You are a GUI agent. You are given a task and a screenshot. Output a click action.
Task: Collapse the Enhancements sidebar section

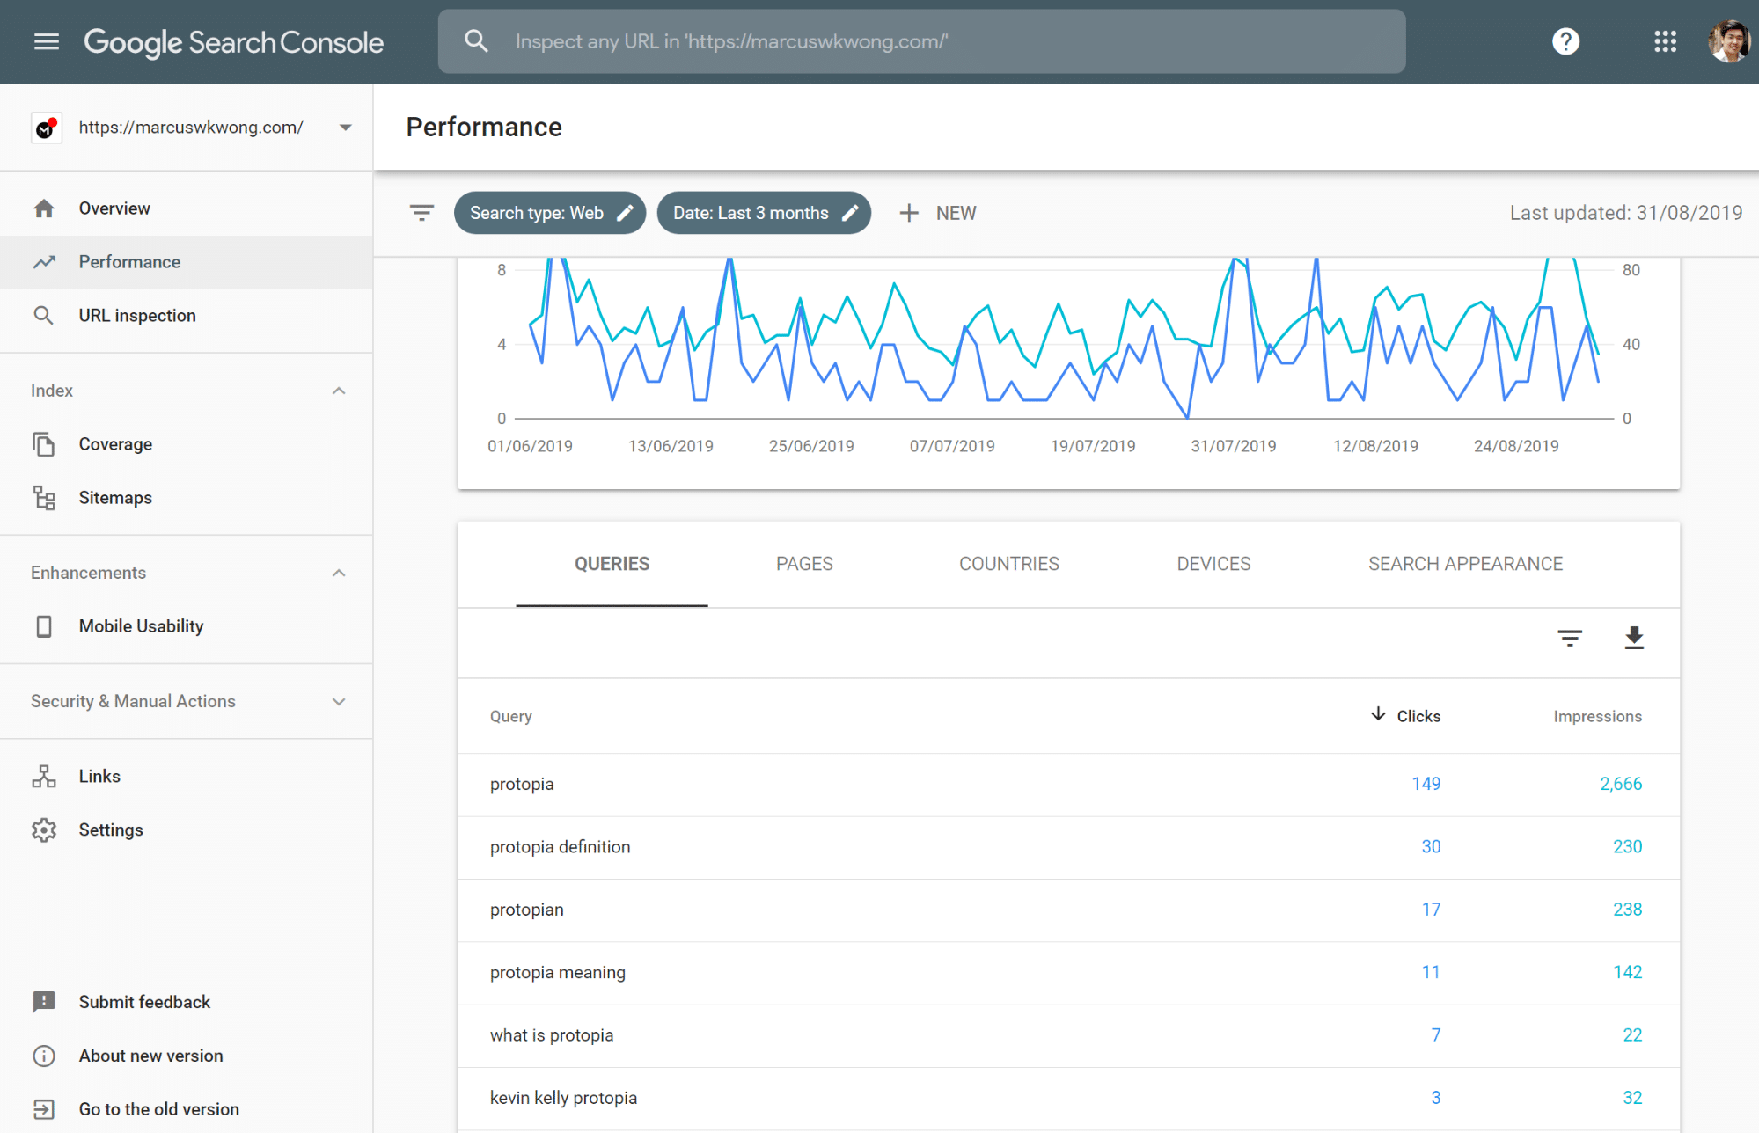point(339,573)
